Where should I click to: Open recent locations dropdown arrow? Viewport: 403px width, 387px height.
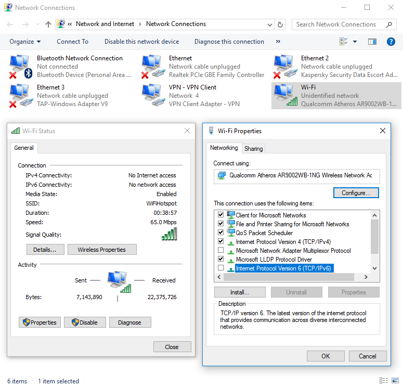click(37, 24)
